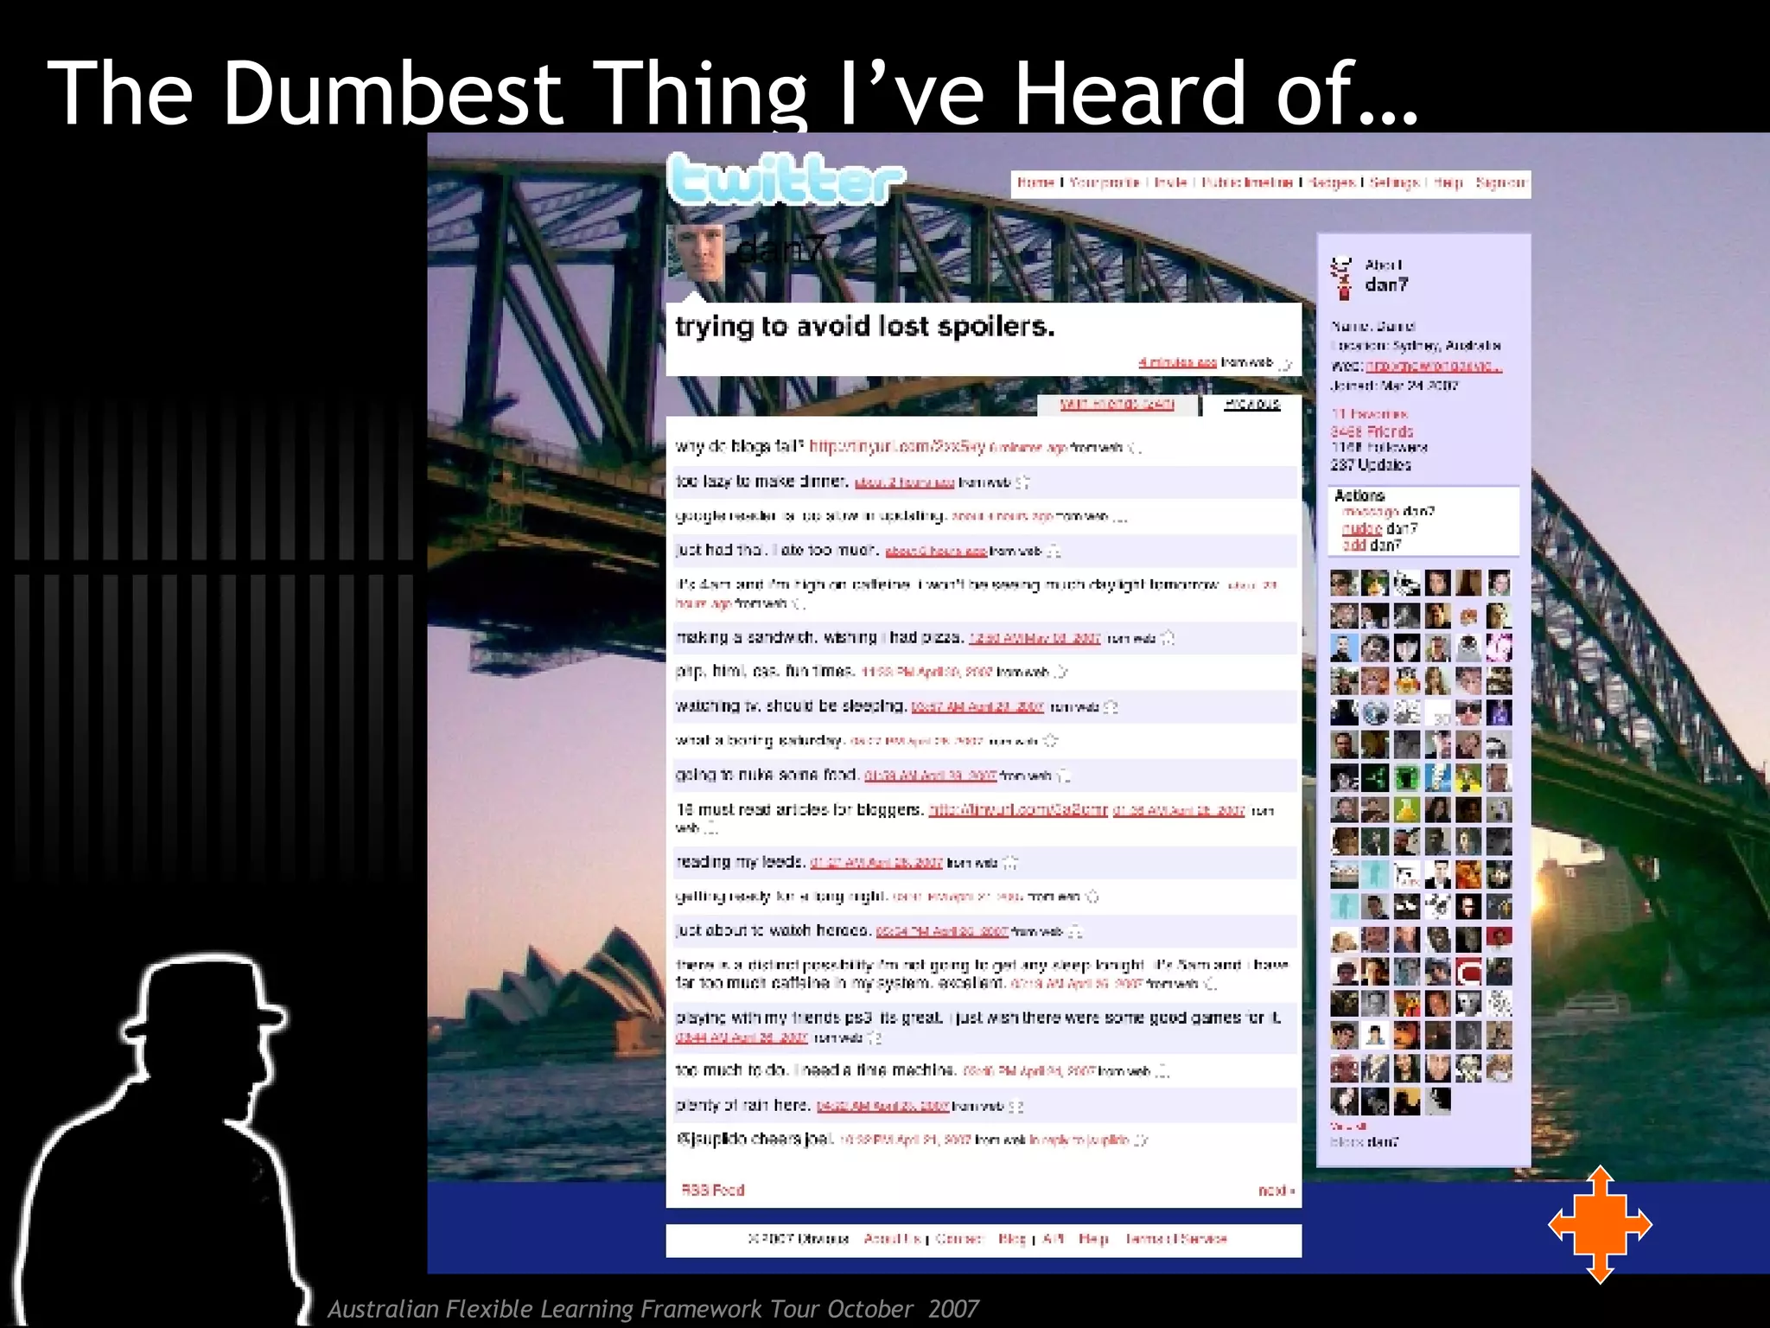The width and height of the screenshot is (1770, 1328).
Task: Go to Home in top navigation
Action: click(x=1035, y=182)
